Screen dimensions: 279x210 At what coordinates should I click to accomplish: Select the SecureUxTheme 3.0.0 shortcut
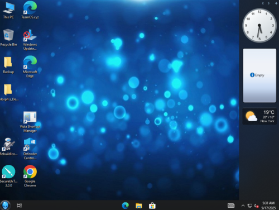8,176
